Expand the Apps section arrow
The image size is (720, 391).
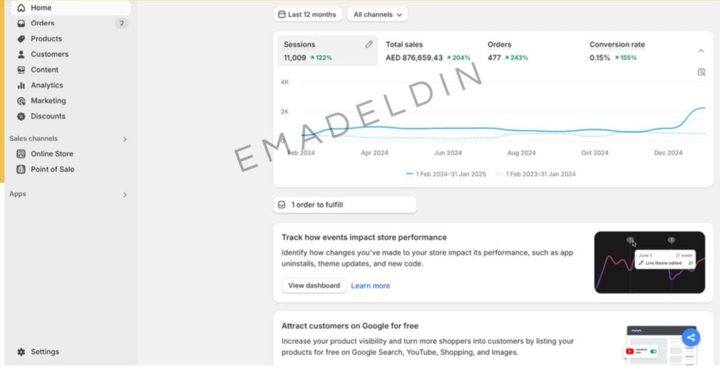125,195
